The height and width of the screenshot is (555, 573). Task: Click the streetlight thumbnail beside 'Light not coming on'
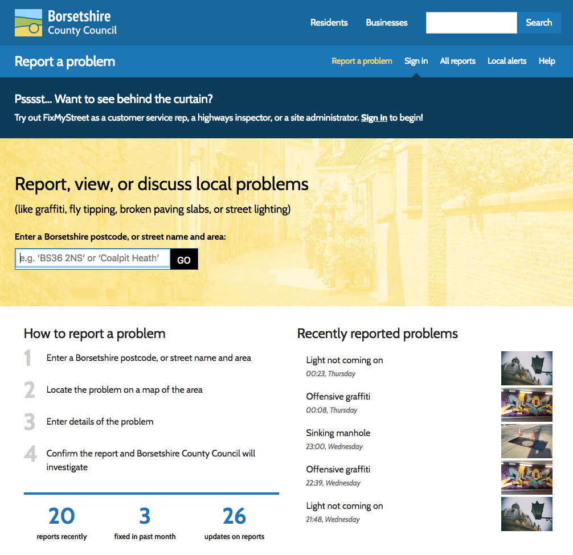[526, 368]
